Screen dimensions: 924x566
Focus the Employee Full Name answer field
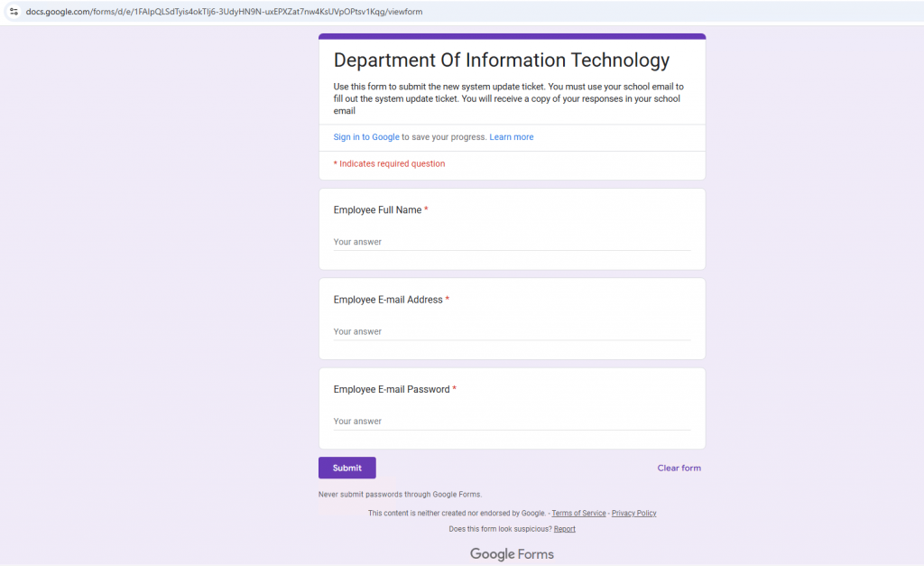click(x=511, y=242)
